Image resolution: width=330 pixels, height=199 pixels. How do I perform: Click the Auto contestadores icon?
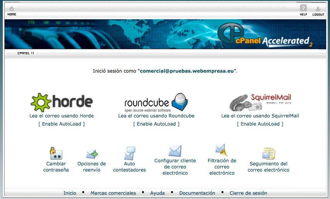pyautogui.click(x=130, y=153)
